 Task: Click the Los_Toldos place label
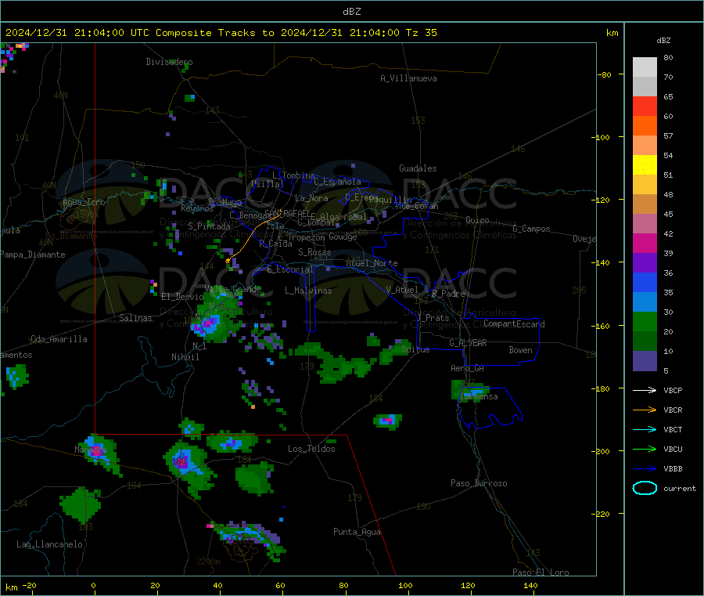311,449
